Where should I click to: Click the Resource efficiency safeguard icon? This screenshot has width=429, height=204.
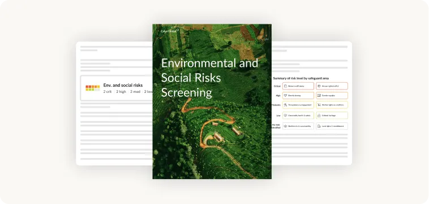click(x=285, y=86)
